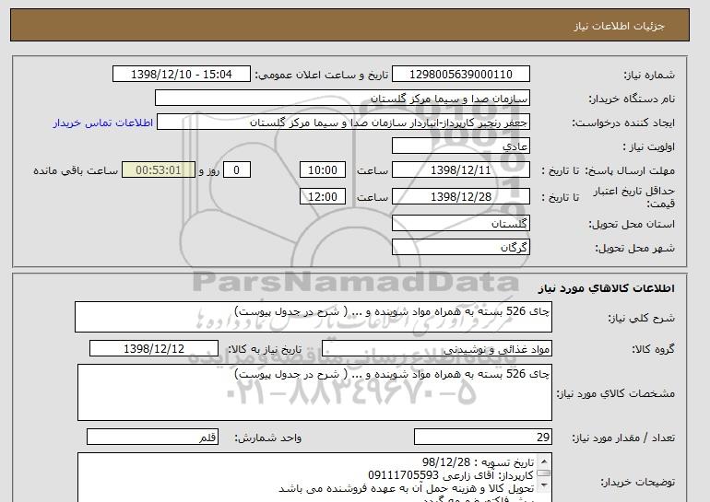Click the label نام دستگاه خریدار
This screenshot has height=502, width=710.
click(x=632, y=99)
